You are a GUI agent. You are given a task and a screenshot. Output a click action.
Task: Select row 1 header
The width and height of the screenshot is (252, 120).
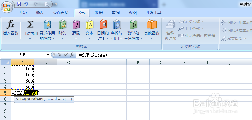tap(5, 68)
